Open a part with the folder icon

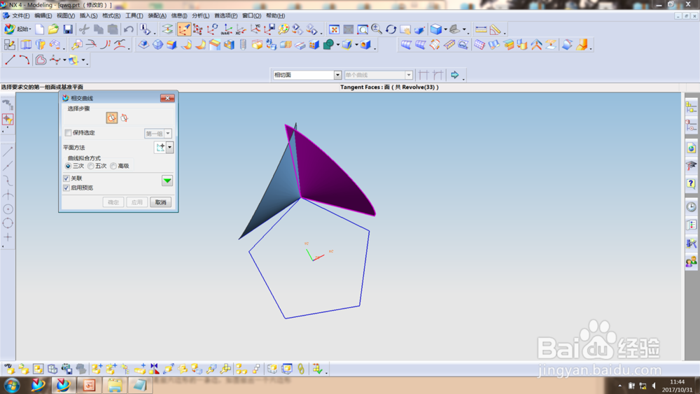[54, 29]
